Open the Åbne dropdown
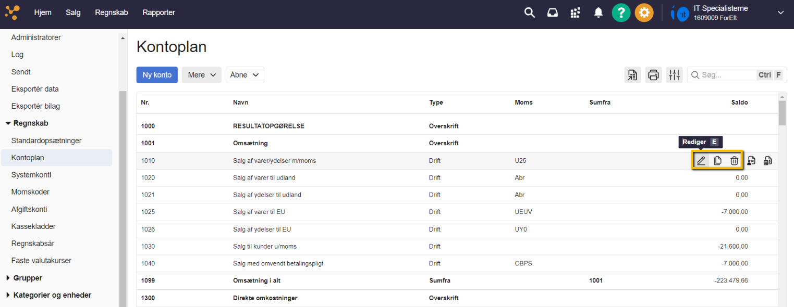 click(x=245, y=75)
